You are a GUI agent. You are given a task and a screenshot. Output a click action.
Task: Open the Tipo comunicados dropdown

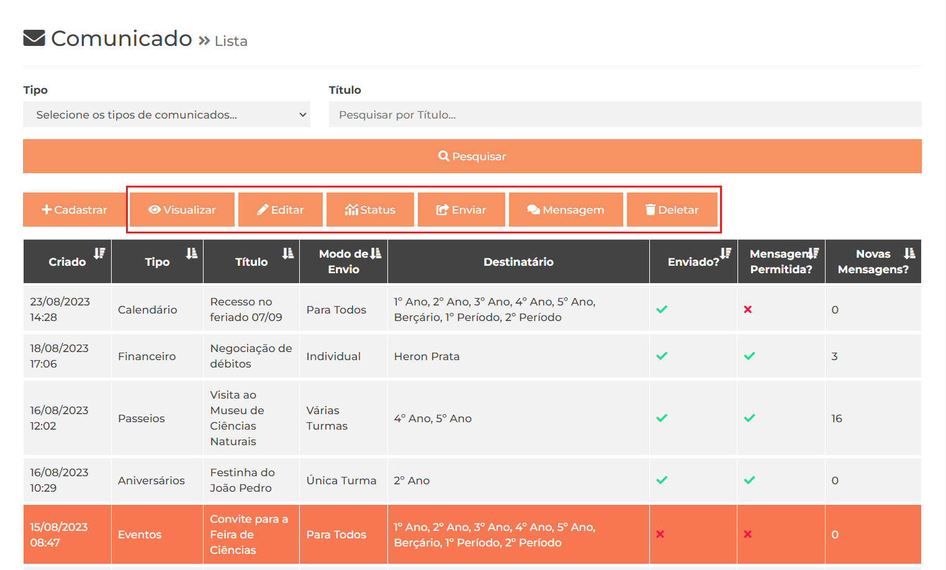tap(166, 114)
